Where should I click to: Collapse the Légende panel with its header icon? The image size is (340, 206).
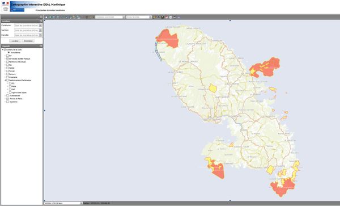tap(41, 46)
